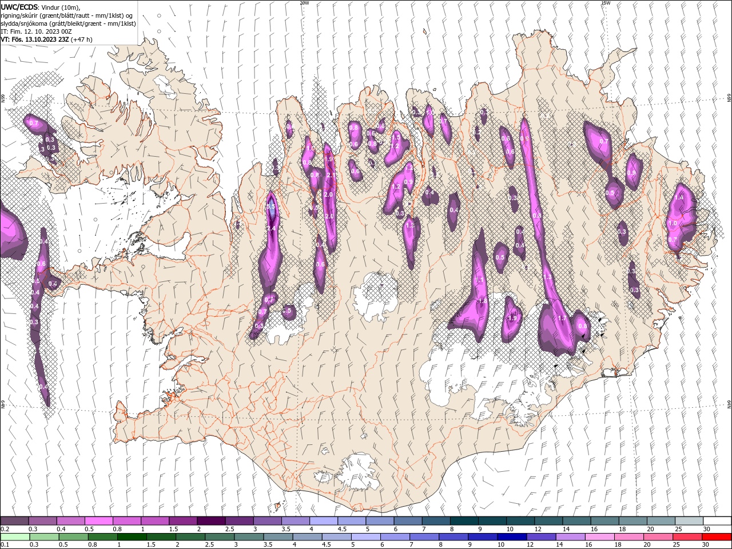This screenshot has height=549, width=732.
Task: Pick top legend swatch between 10 and 12
Action: click(x=520, y=521)
